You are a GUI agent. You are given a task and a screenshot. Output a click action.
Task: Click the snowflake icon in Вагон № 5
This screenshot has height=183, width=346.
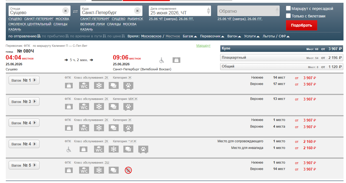(x=99, y=170)
